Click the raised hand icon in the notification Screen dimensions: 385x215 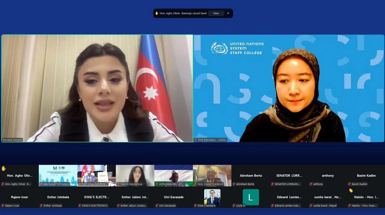click(157, 13)
